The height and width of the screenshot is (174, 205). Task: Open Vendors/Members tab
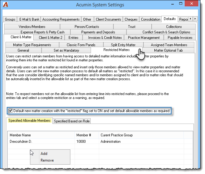(32, 27)
